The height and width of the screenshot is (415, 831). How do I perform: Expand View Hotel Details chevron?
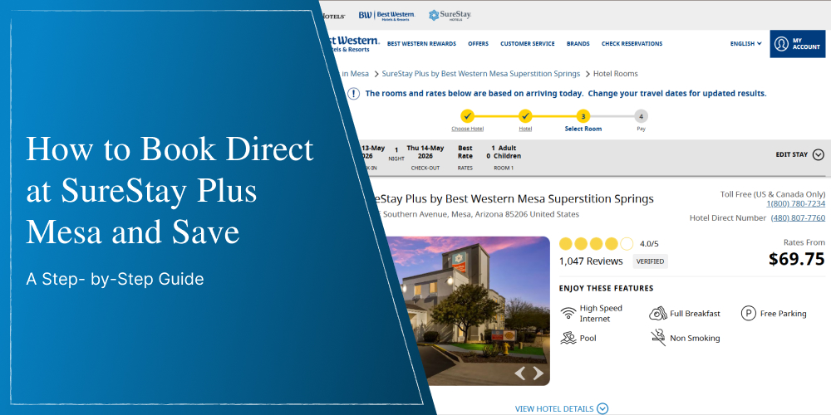[602, 408]
